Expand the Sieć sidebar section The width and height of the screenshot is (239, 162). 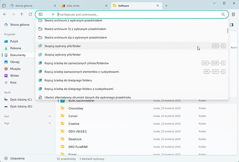[50, 116]
